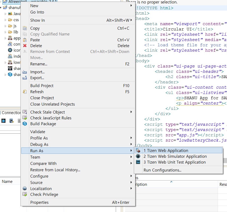Open the Debug As submenu arrow
Screen dimensions: 227x212
131,144
